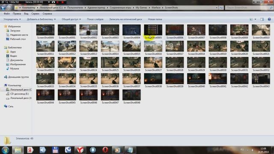Open the Общий доступ dropdown
This screenshot has height=154, width=274.
71,19
